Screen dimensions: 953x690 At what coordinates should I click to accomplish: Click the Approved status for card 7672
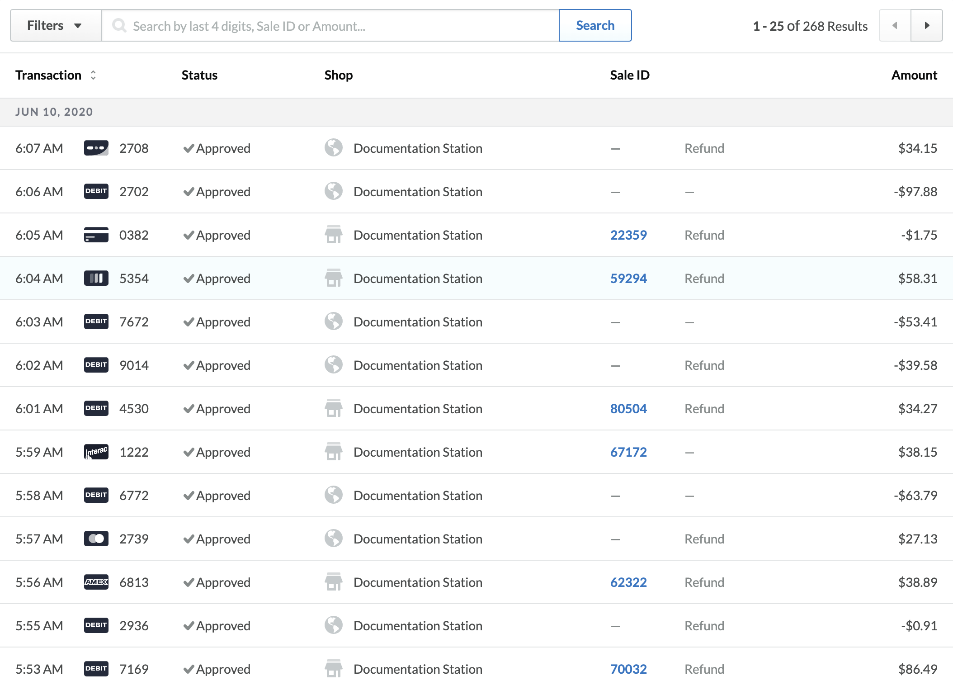coord(217,322)
